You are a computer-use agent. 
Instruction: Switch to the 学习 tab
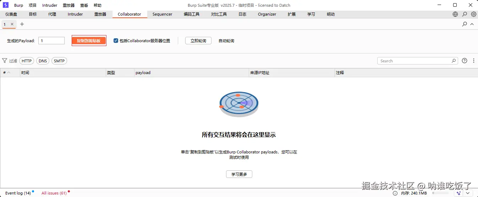(311, 14)
